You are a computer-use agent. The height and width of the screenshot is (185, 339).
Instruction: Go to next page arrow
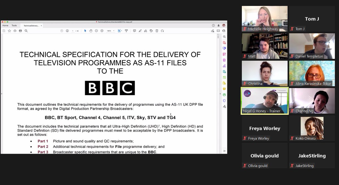click(67, 31)
